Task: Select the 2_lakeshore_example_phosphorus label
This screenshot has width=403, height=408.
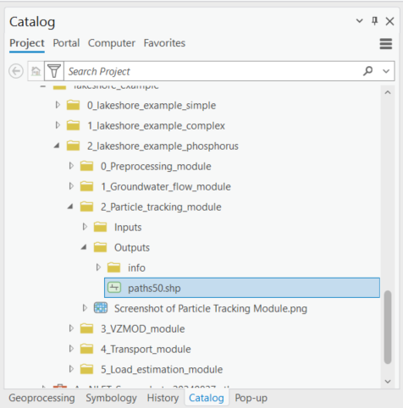Action: pyautogui.click(x=163, y=146)
